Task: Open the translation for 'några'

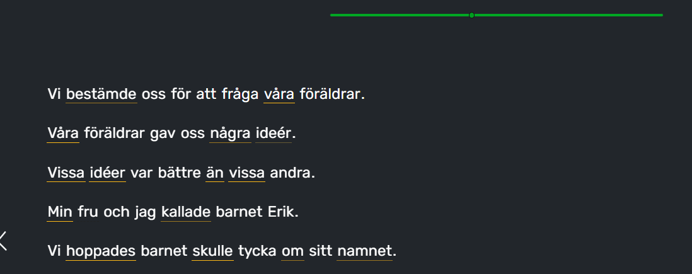Action: [x=231, y=134]
